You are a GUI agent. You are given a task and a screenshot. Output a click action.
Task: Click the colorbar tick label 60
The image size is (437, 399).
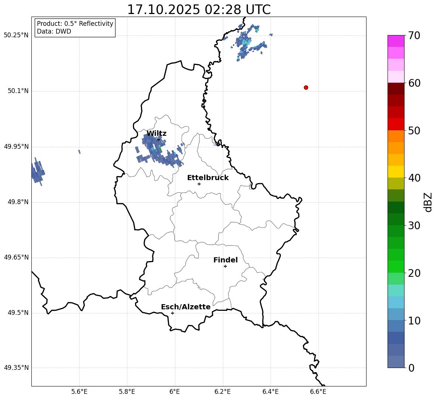[414, 83]
